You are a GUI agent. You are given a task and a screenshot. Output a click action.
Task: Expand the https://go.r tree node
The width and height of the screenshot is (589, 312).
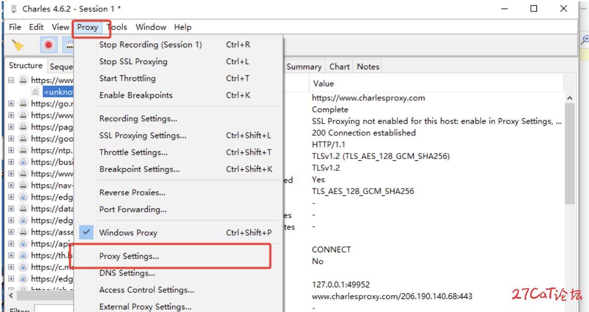click(x=11, y=104)
